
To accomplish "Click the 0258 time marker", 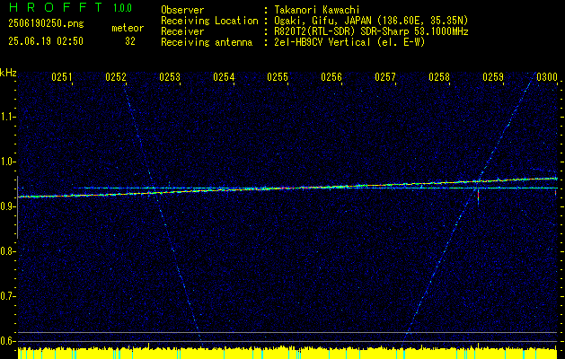I will [439, 76].
